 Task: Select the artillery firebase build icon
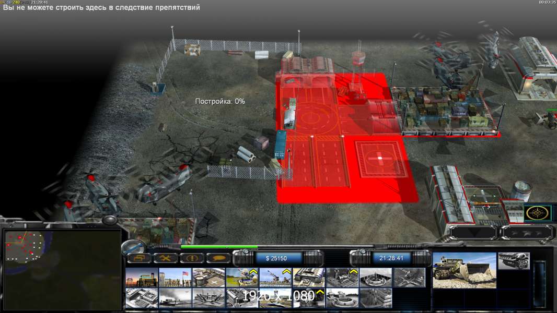click(x=275, y=278)
